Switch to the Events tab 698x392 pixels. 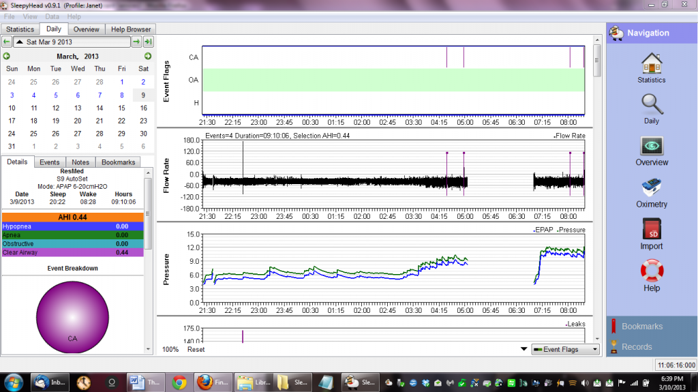(50, 162)
